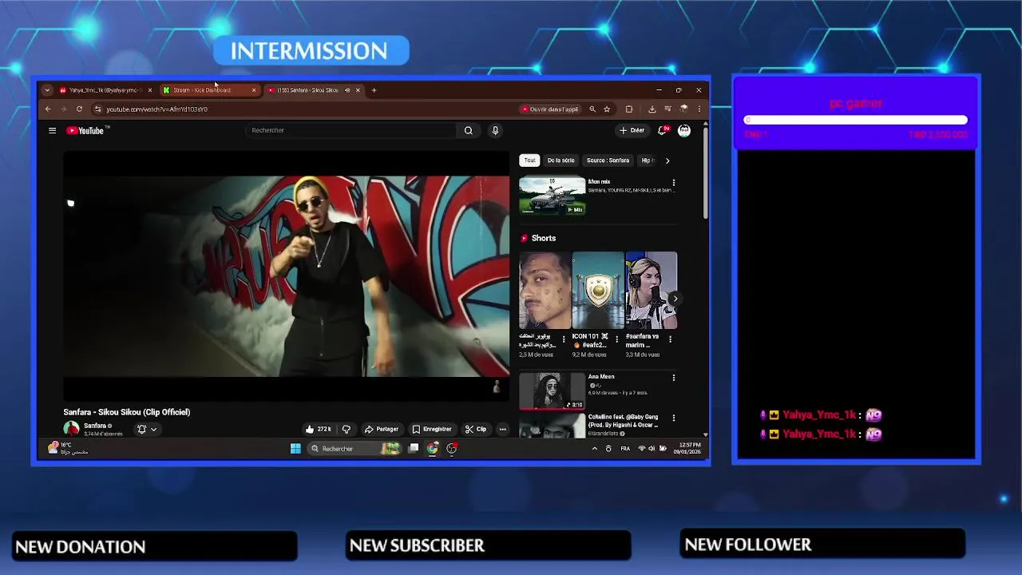Open the Chrome taskbar icon

(x=433, y=449)
